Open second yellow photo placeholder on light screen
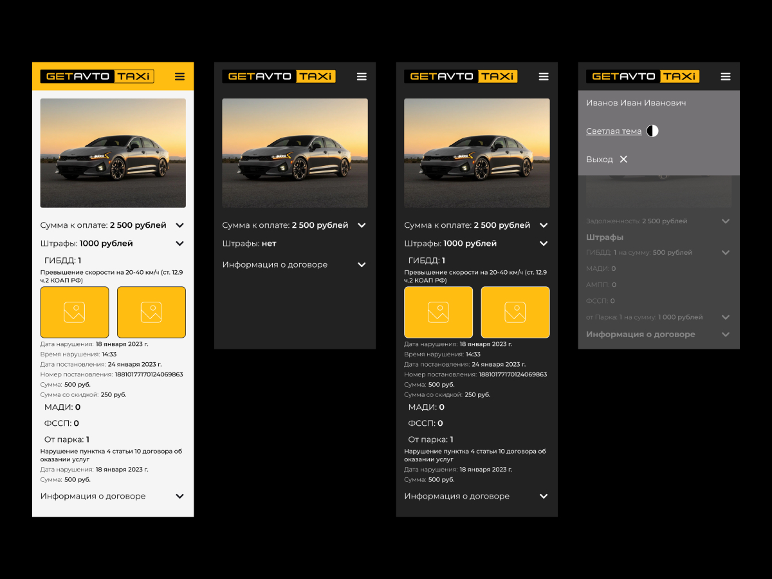Viewport: 772px width, 579px height. point(151,312)
